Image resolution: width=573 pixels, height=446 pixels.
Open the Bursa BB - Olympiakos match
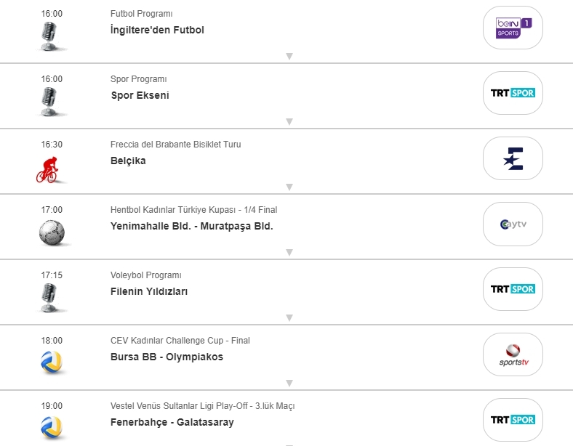167,357
